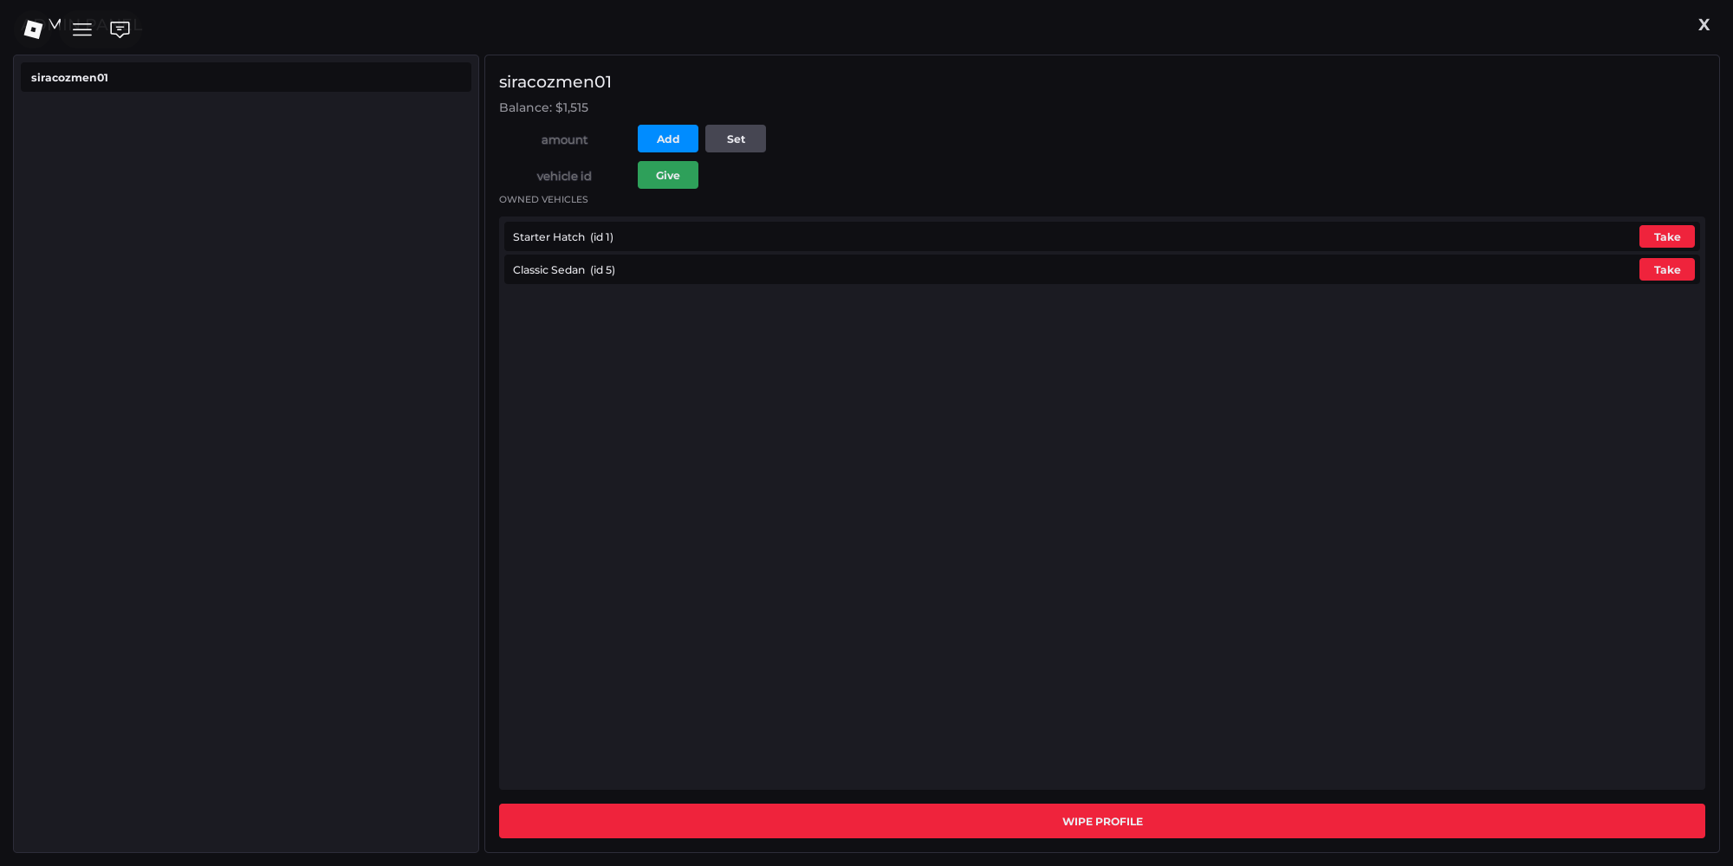
Task: Click the green Give button
Action: (668, 175)
